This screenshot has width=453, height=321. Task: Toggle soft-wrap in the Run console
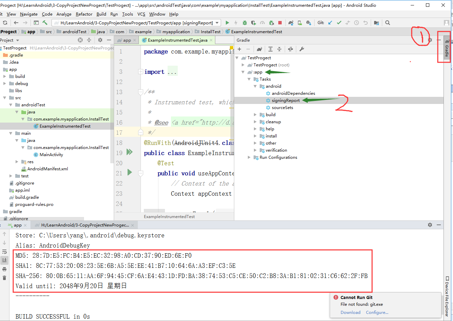(x=4, y=252)
